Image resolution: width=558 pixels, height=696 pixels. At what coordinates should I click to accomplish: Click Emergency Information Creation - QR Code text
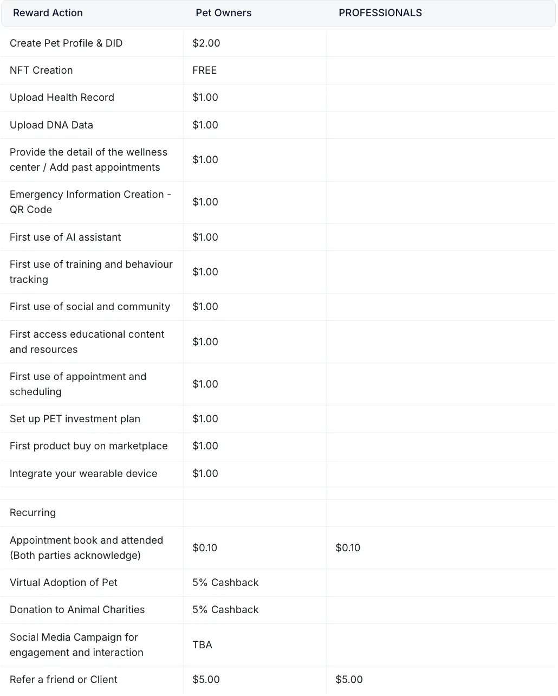[90, 202]
